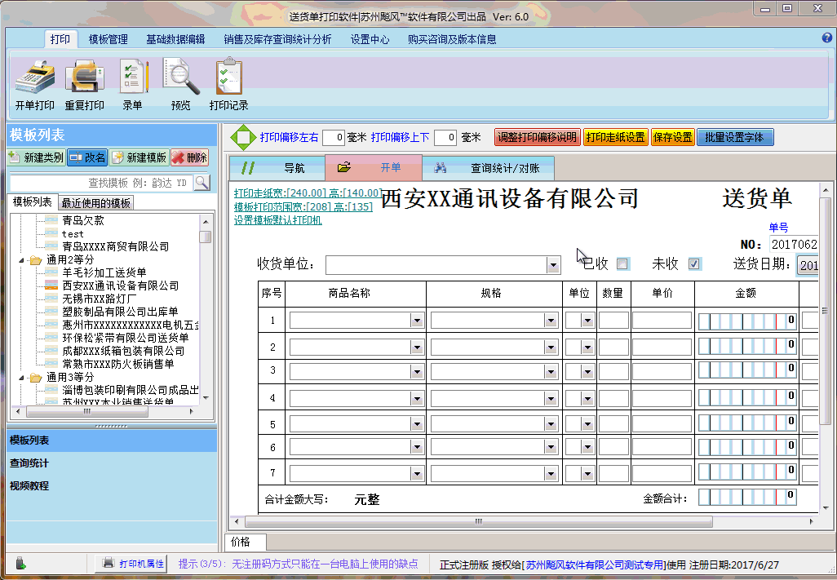
Task: Open the 收货单位 dropdown
Action: [552, 264]
